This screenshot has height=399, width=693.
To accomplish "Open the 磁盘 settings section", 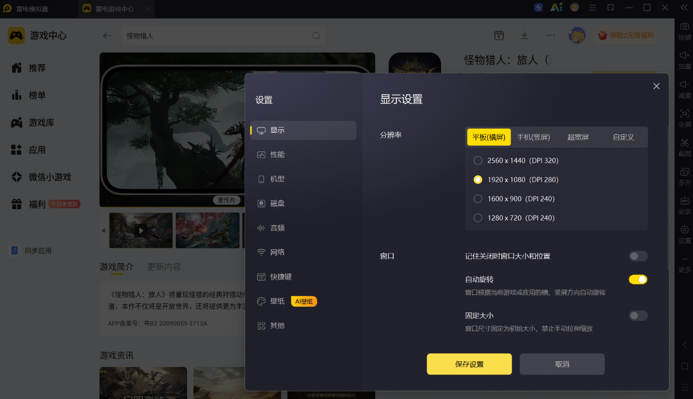I will [x=303, y=203].
